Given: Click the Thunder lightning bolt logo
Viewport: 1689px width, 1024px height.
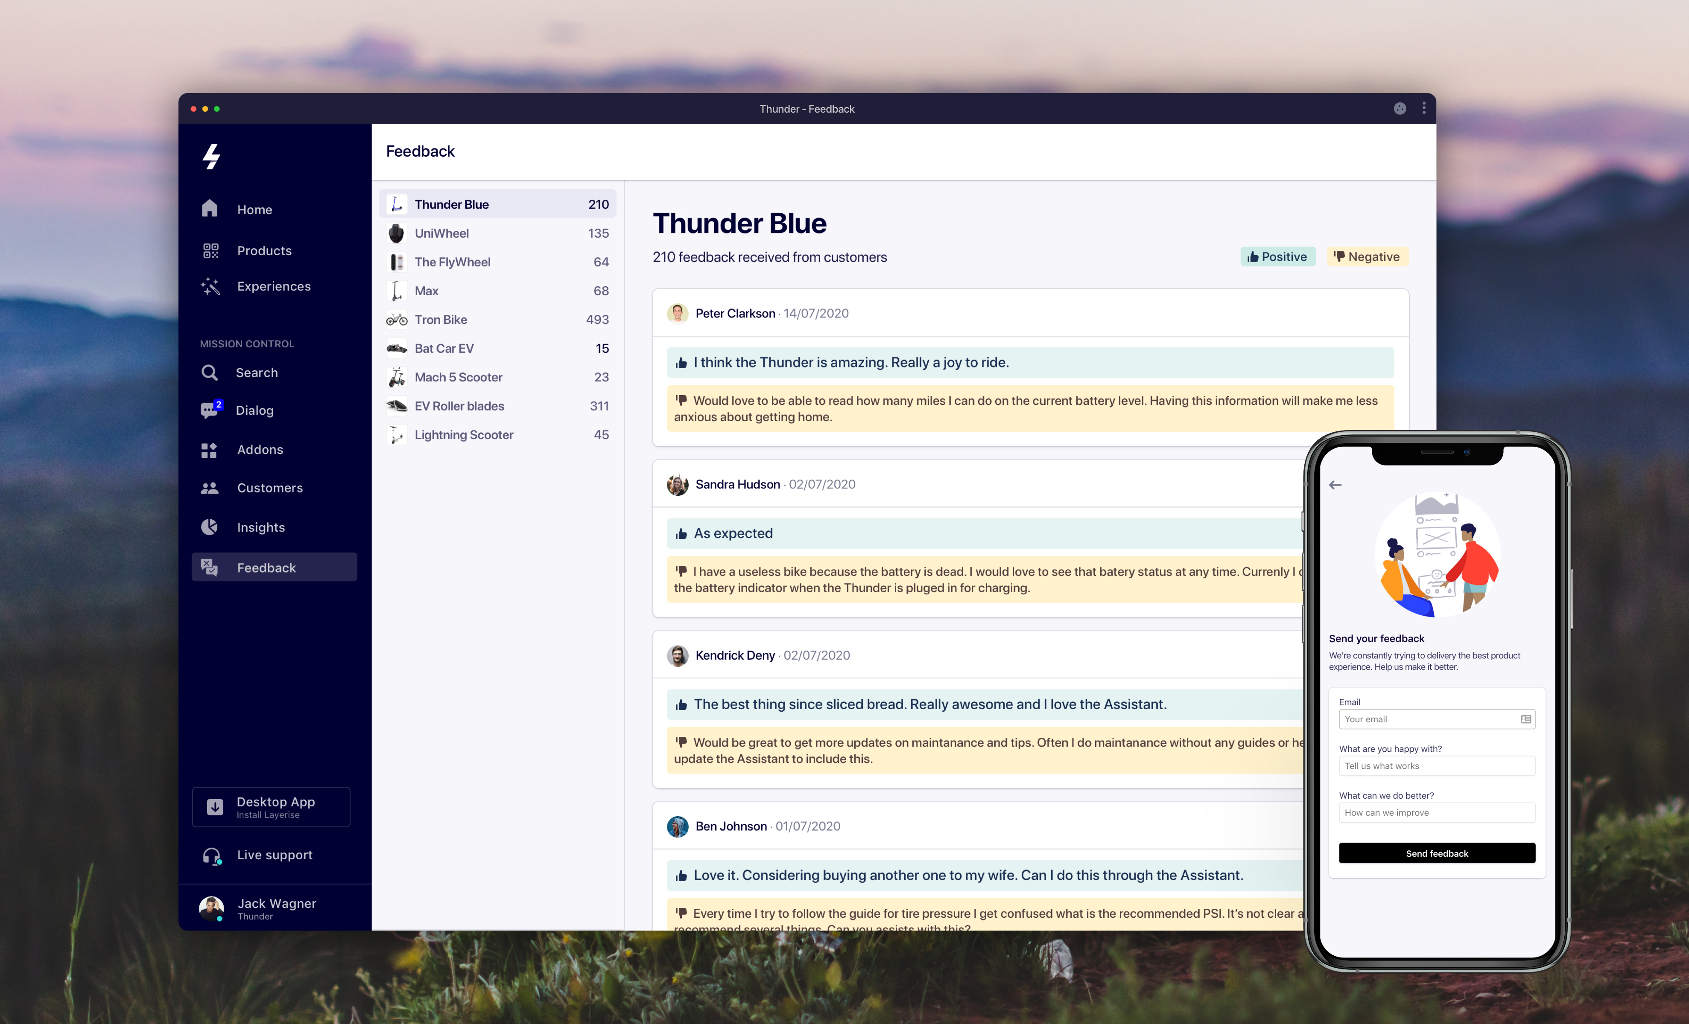Looking at the screenshot, I should click(x=211, y=156).
